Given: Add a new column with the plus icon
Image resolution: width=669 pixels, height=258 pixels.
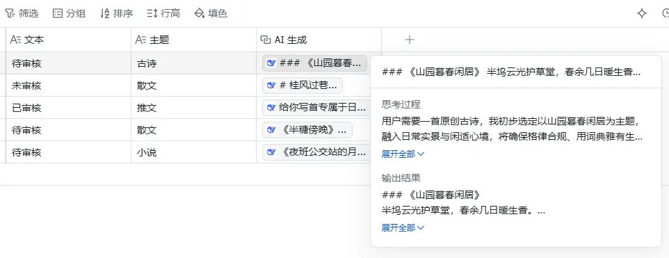Looking at the screenshot, I should point(409,40).
